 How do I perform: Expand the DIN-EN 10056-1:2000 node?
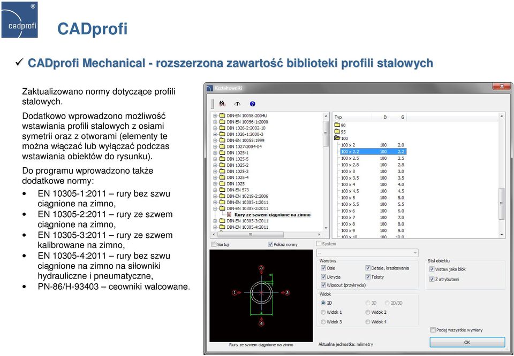tap(215, 122)
